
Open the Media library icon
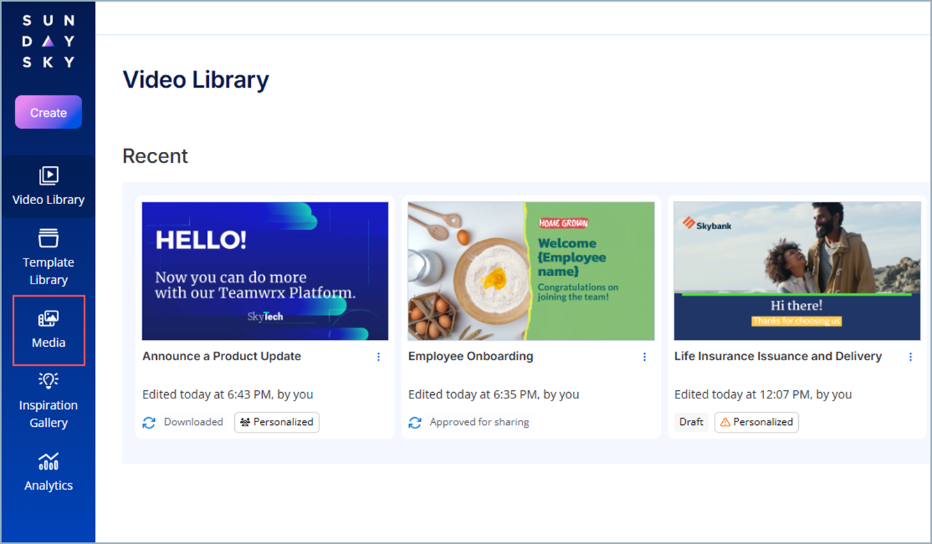tap(48, 319)
